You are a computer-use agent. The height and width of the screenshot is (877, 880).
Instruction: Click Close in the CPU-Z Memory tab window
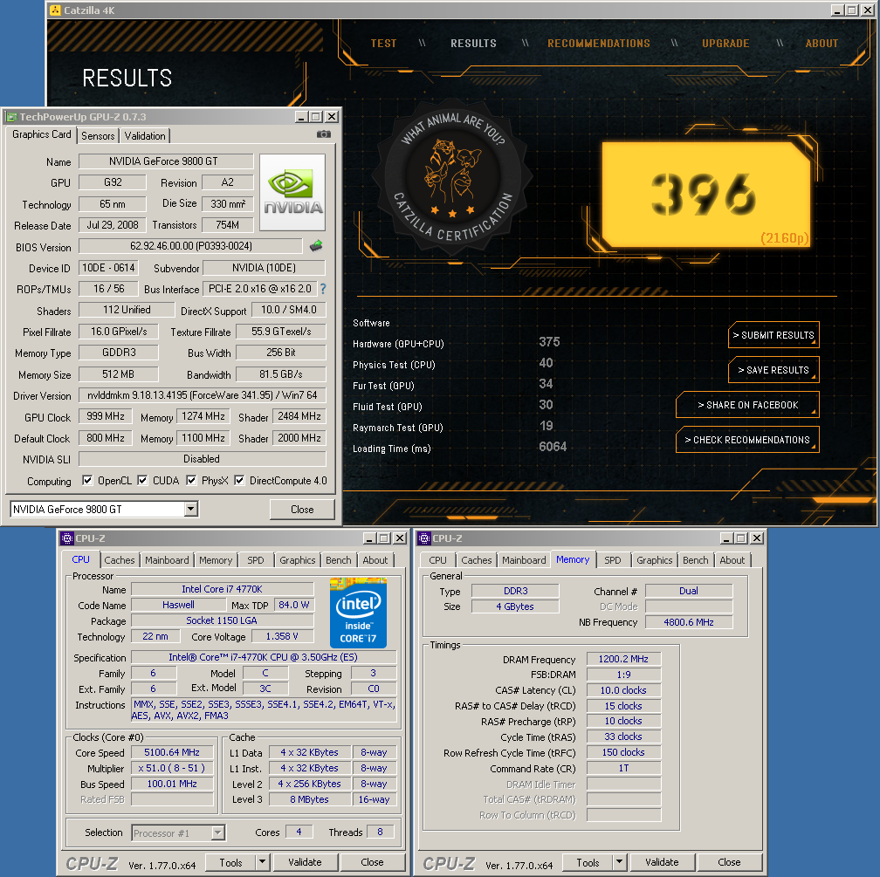(728, 862)
